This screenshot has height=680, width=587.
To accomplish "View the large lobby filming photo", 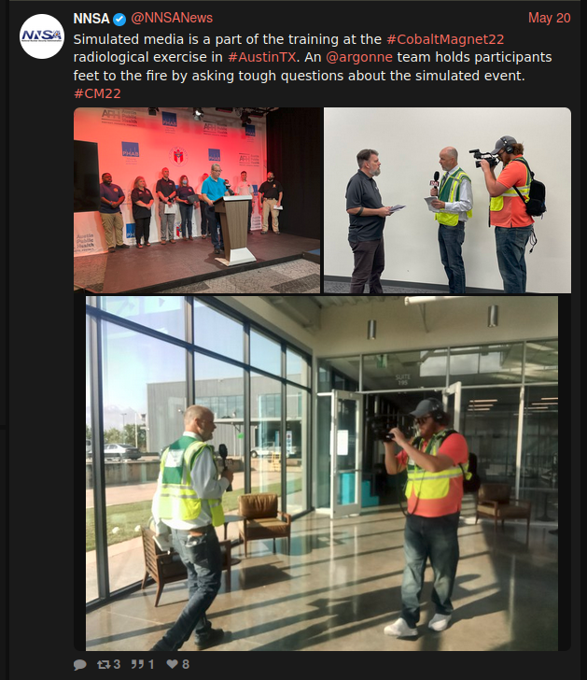I will click(x=322, y=474).
